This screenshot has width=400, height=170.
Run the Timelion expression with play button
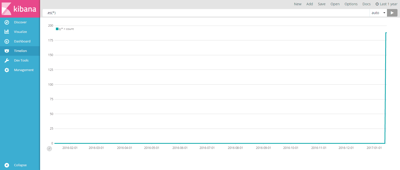(392, 13)
